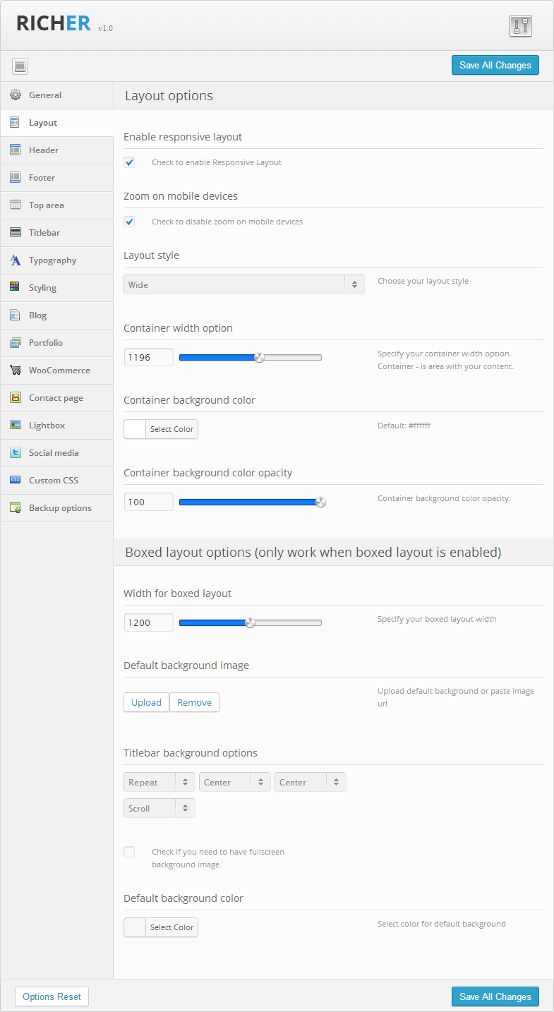554x1012 pixels.
Task: Click the Custom CSS icon in sidebar
Action: pyautogui.click(x=15, y=481)
